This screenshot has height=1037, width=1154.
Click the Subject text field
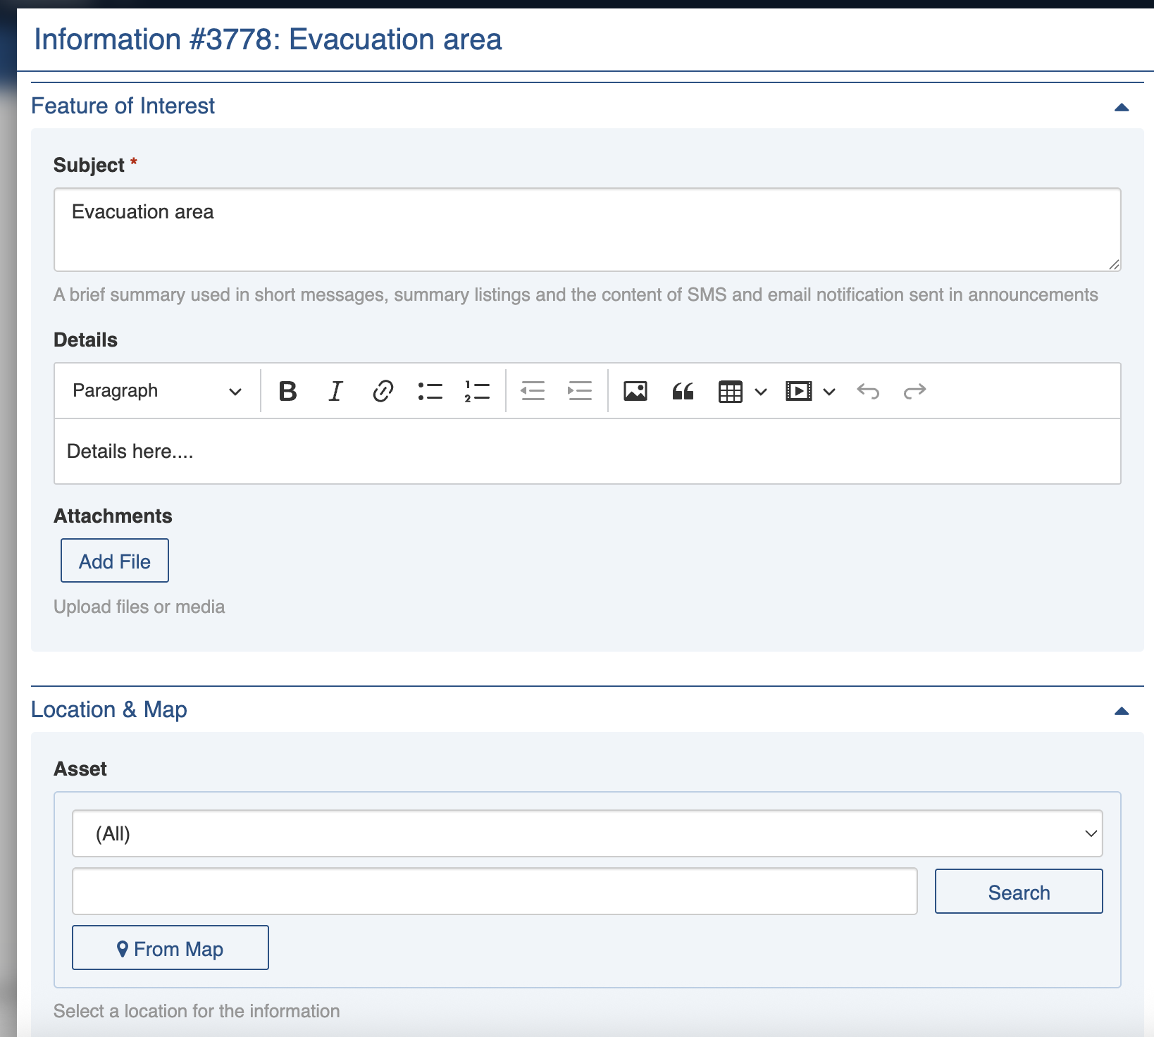coord(587,230)
